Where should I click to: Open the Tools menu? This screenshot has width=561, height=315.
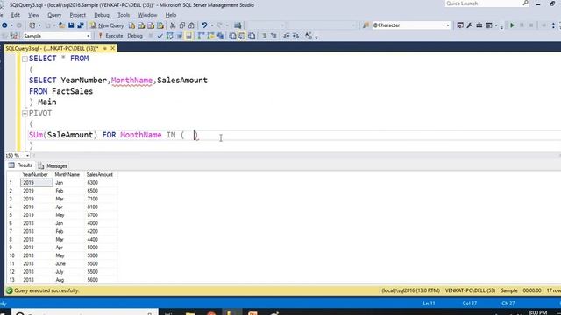(x=124, y=15)
